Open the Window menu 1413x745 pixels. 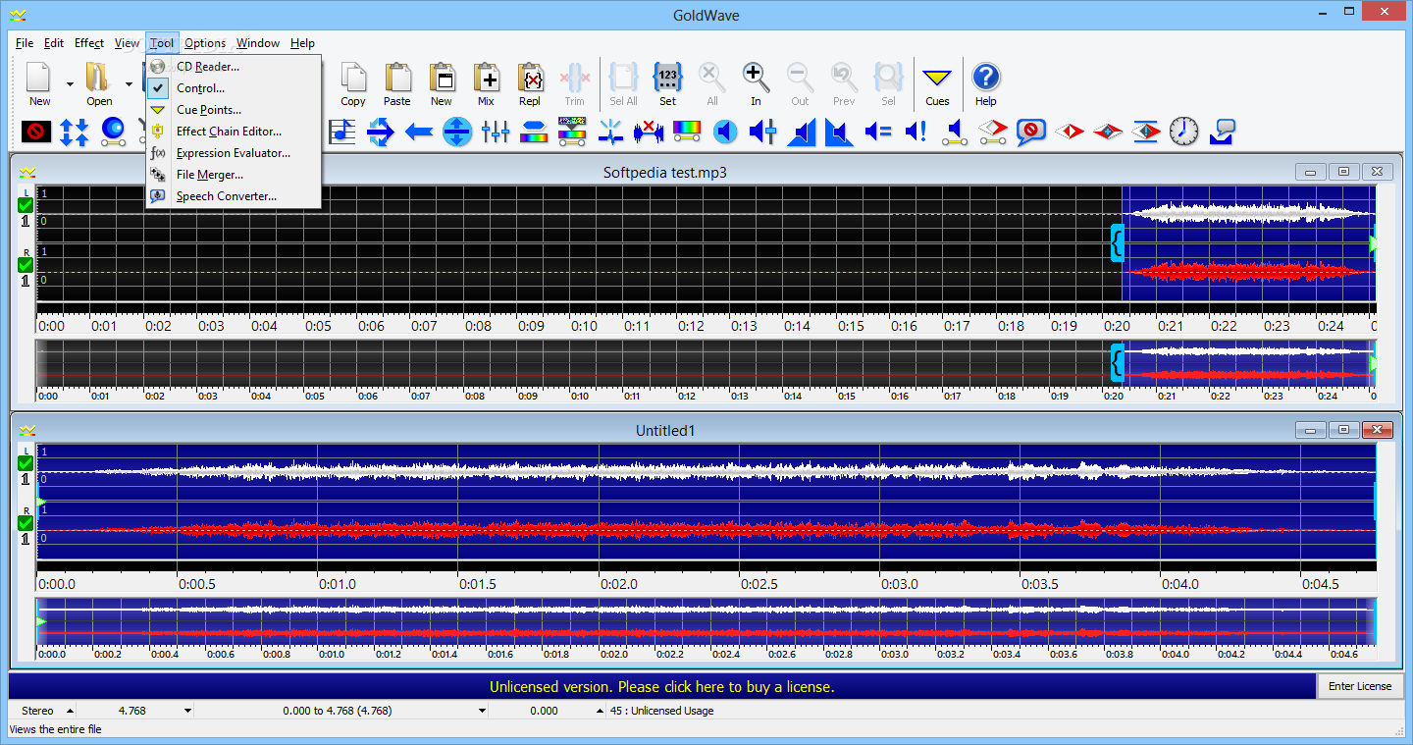coord(258,43)
